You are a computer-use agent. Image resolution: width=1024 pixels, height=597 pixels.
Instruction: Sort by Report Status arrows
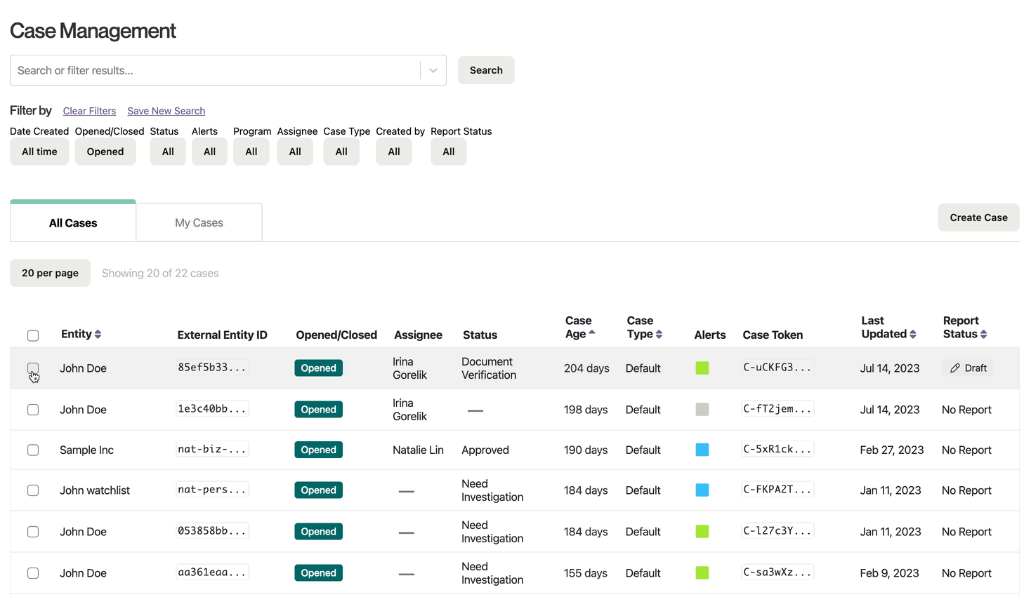pyautogui.click(x=983, y=335)
